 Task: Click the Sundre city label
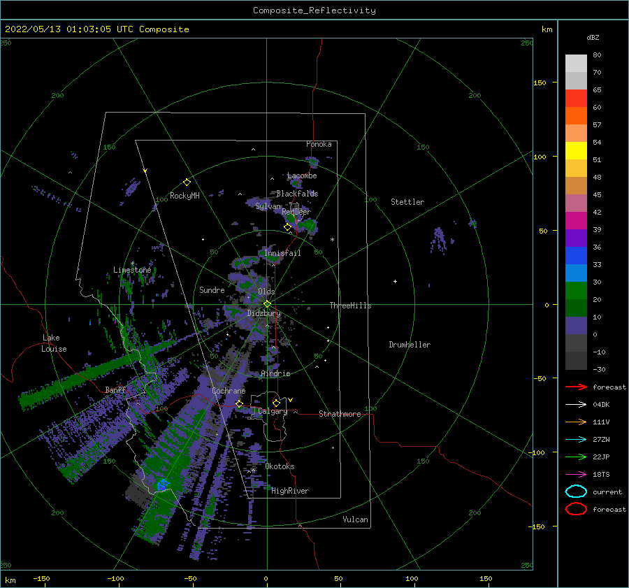coord(212,289)
